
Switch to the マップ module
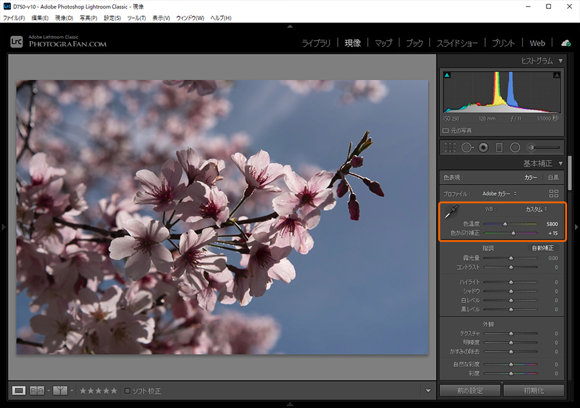[x=383, y=43]
